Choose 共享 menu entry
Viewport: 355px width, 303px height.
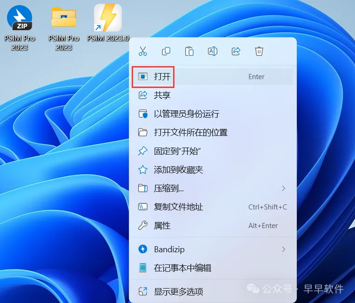tap(212, 95)
